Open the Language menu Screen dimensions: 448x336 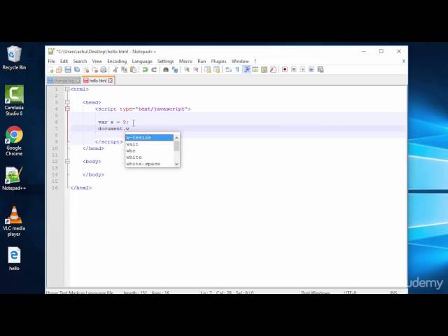click(141, 61)
